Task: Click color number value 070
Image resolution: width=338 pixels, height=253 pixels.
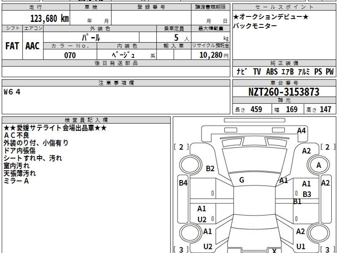Action: pos(70,55)
